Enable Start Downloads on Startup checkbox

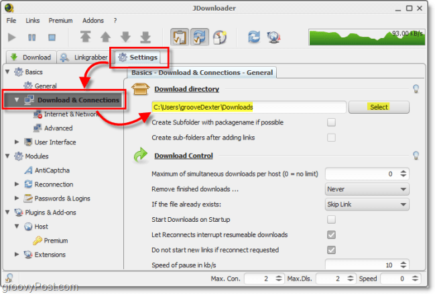(331, 219)
